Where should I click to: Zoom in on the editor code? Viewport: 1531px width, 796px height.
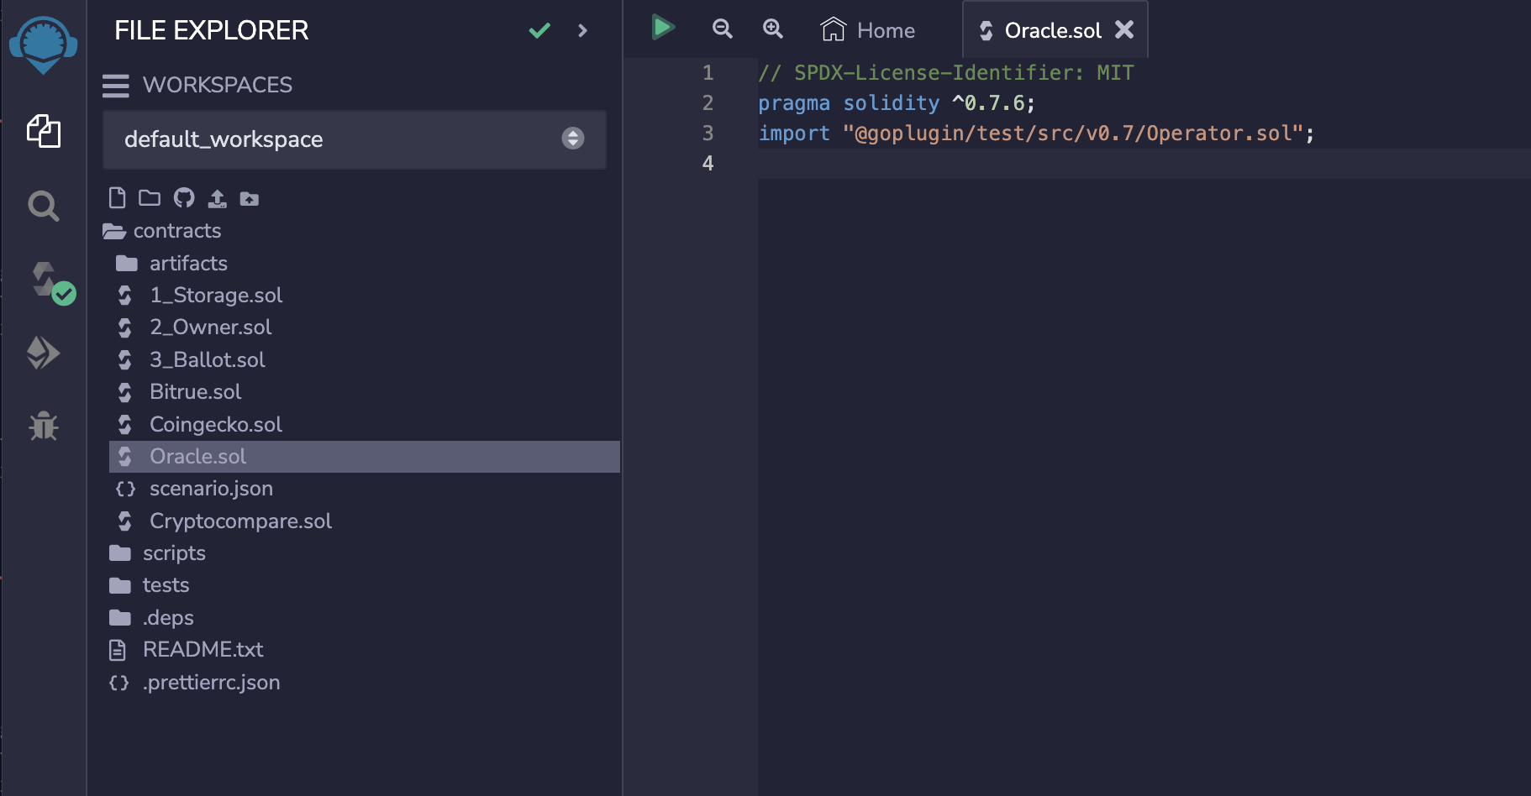coord(772,29)
